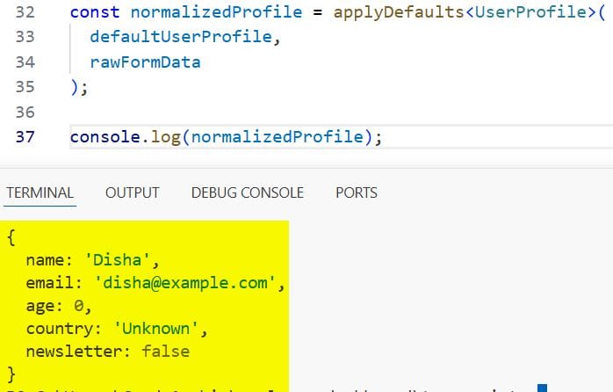Switch to the TERMINAL tab

40,192
